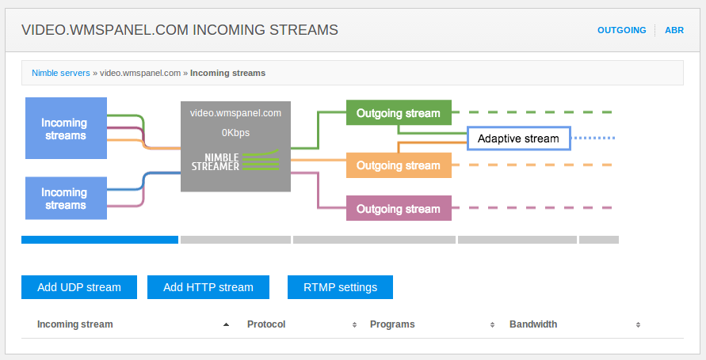Open the OUTGOING streams link
The width and height of the screenshot is (706, 360).
(x=621, y=30)
